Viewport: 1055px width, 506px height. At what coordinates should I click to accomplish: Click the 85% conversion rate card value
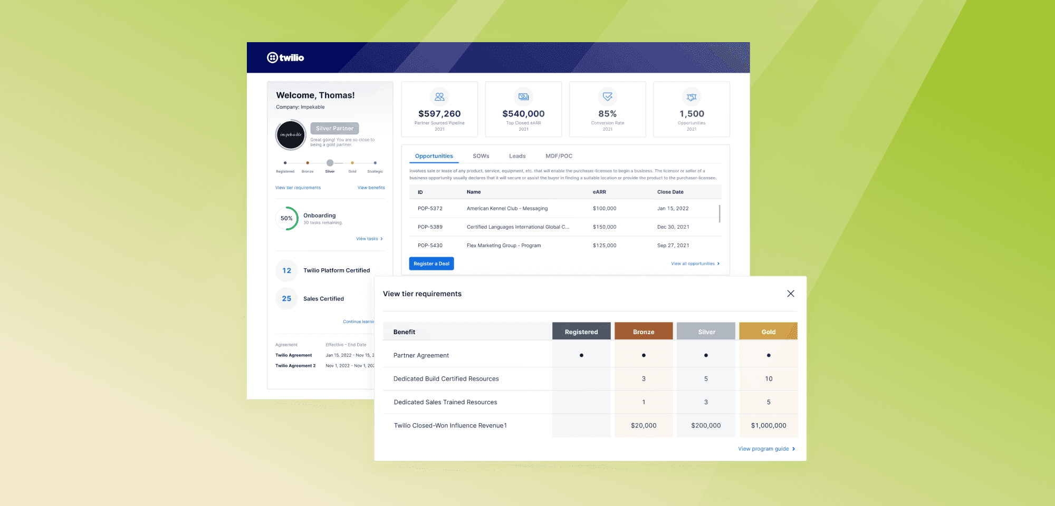pyautogui.click(x=608, y=114)
